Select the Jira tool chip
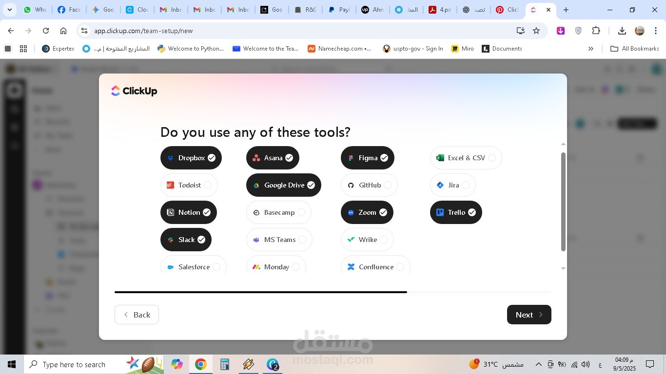Screen dimensions: 666x374 pyautogui.click(x=453, y=185)
